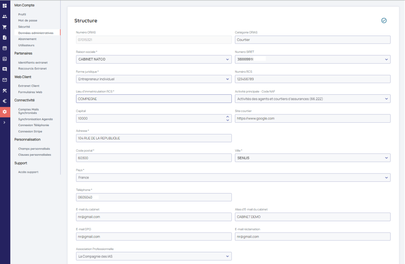Click the document file icon in sidebar
This screenshot has width=405, height=264.
pos(5,37)
